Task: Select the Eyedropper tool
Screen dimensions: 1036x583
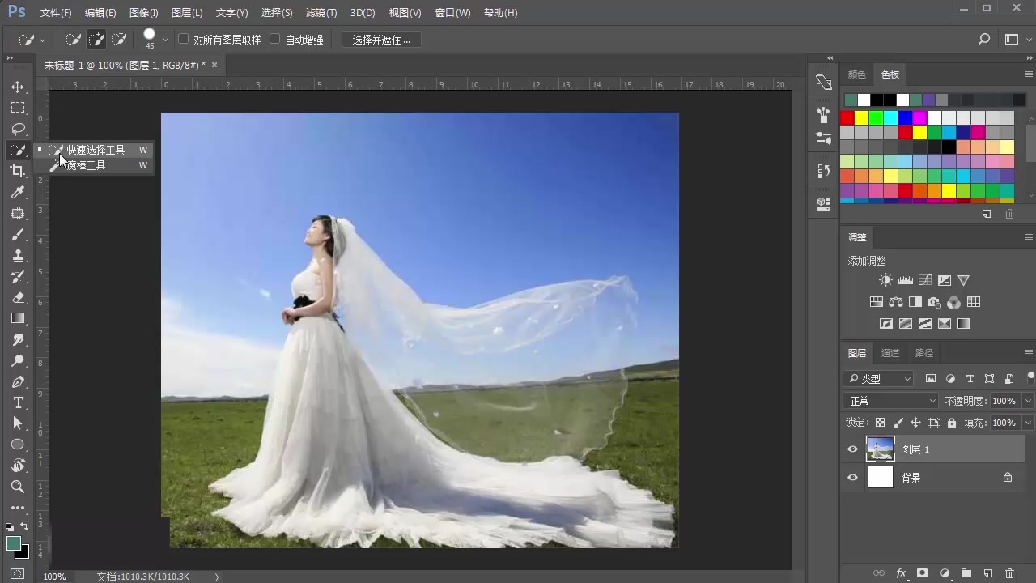Action: (x=18, y=192)
